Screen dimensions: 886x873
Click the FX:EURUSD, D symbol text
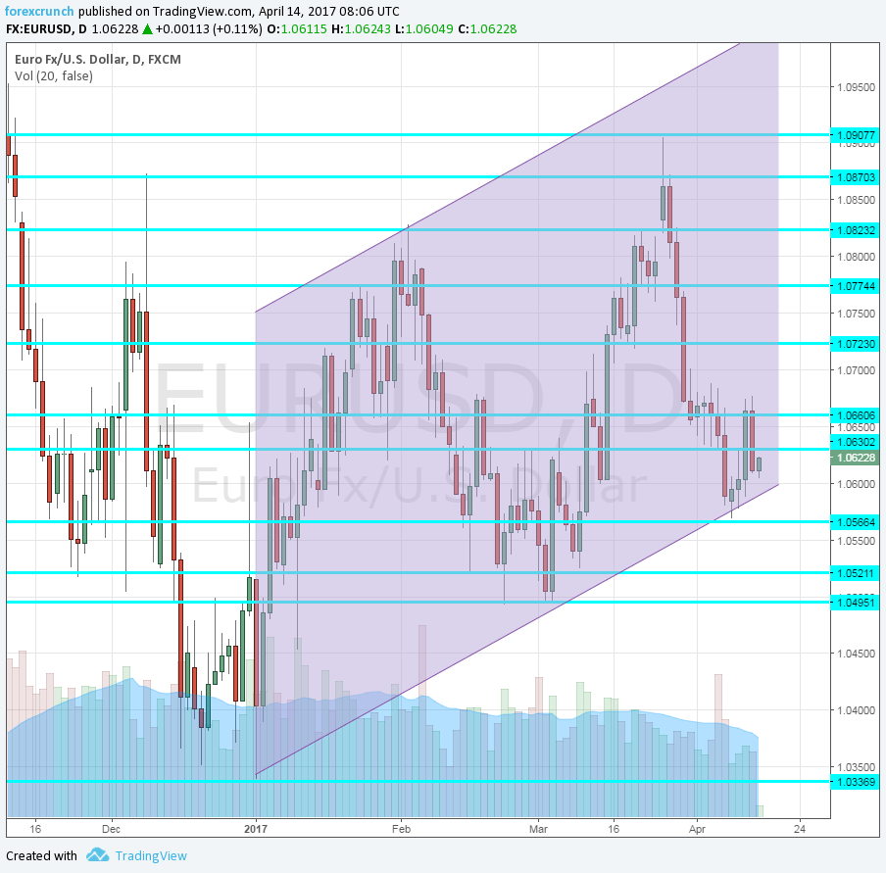point(46,28)
